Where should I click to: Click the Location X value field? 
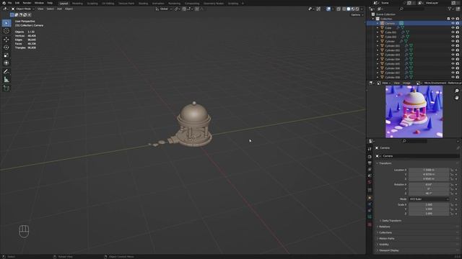click(429, 170)
